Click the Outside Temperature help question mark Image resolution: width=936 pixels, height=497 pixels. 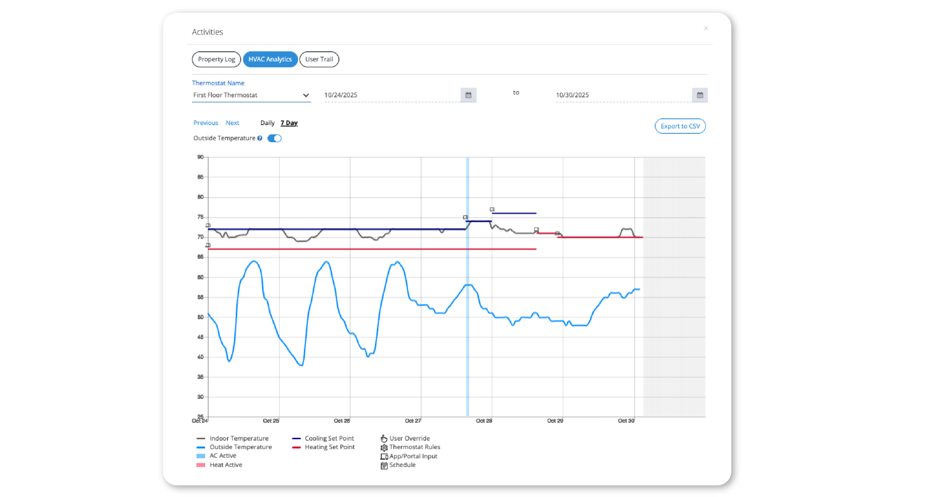pyautogui.click(x=259, y=138)
